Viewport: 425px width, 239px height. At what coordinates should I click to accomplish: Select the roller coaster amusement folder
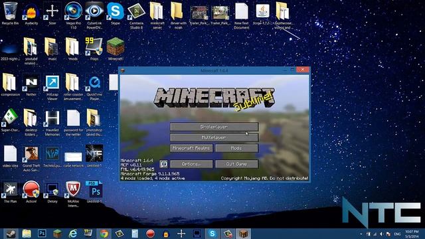coord(73,87)
